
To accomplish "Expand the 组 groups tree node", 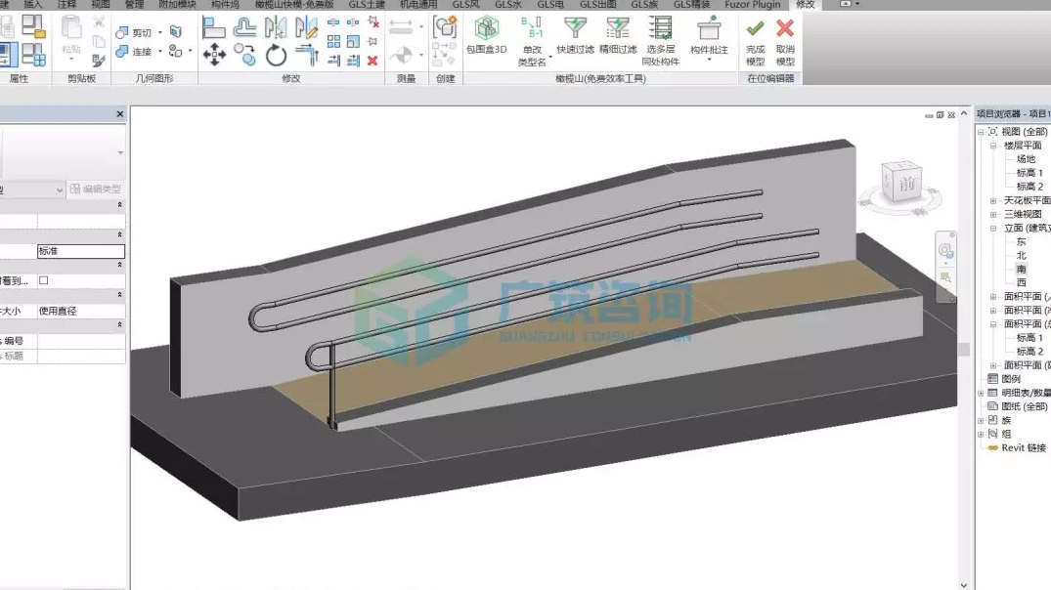I will 981,434.
